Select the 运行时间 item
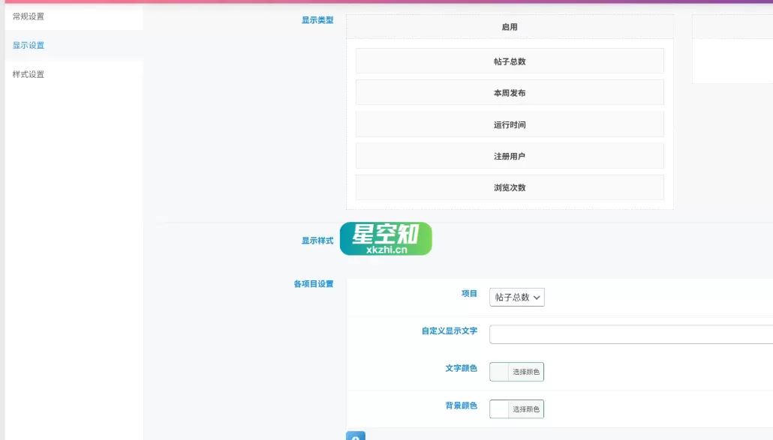Viewport: 773px width, 440px height. tap(510, 124)
